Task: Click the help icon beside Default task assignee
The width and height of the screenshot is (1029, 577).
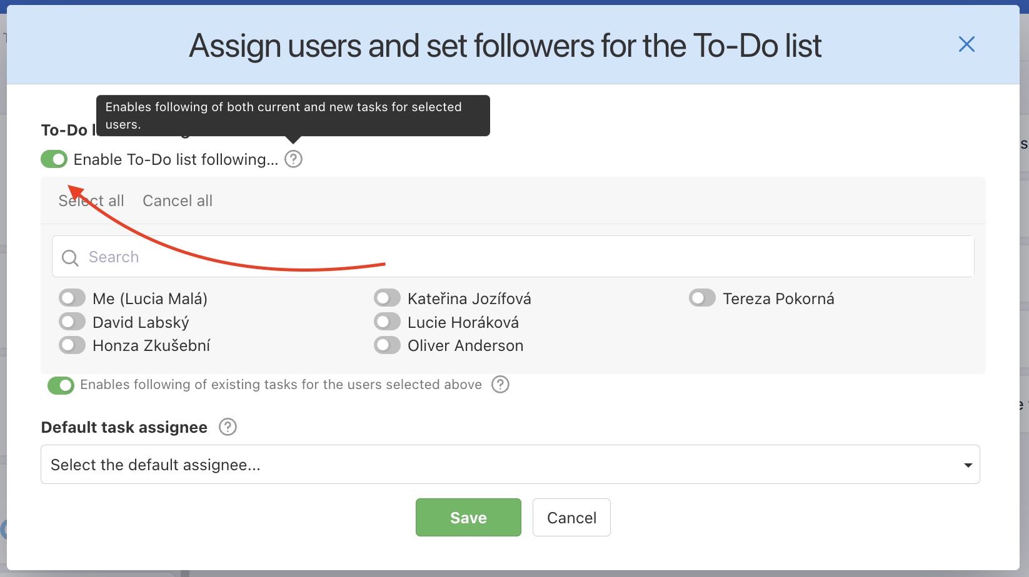Action: [228, 427]
